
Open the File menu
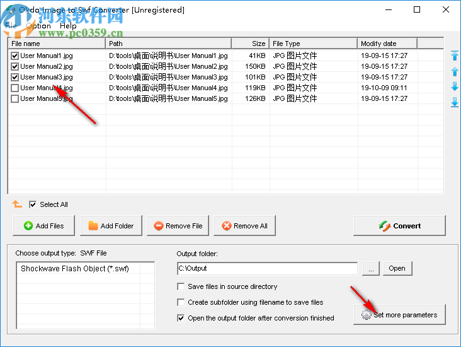pos(11,26)
